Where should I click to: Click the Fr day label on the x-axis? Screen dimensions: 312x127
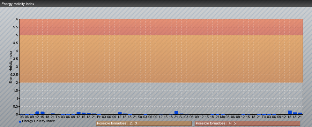[x=99, y=117]
